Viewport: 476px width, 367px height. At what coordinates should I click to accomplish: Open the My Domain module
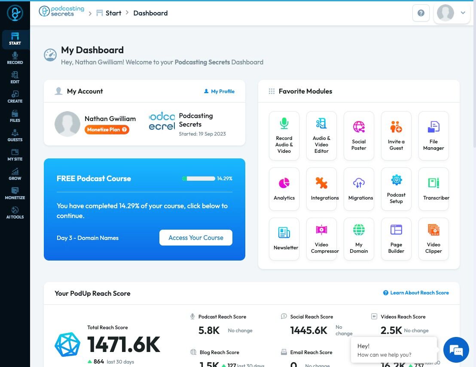(x=359, y=239)
